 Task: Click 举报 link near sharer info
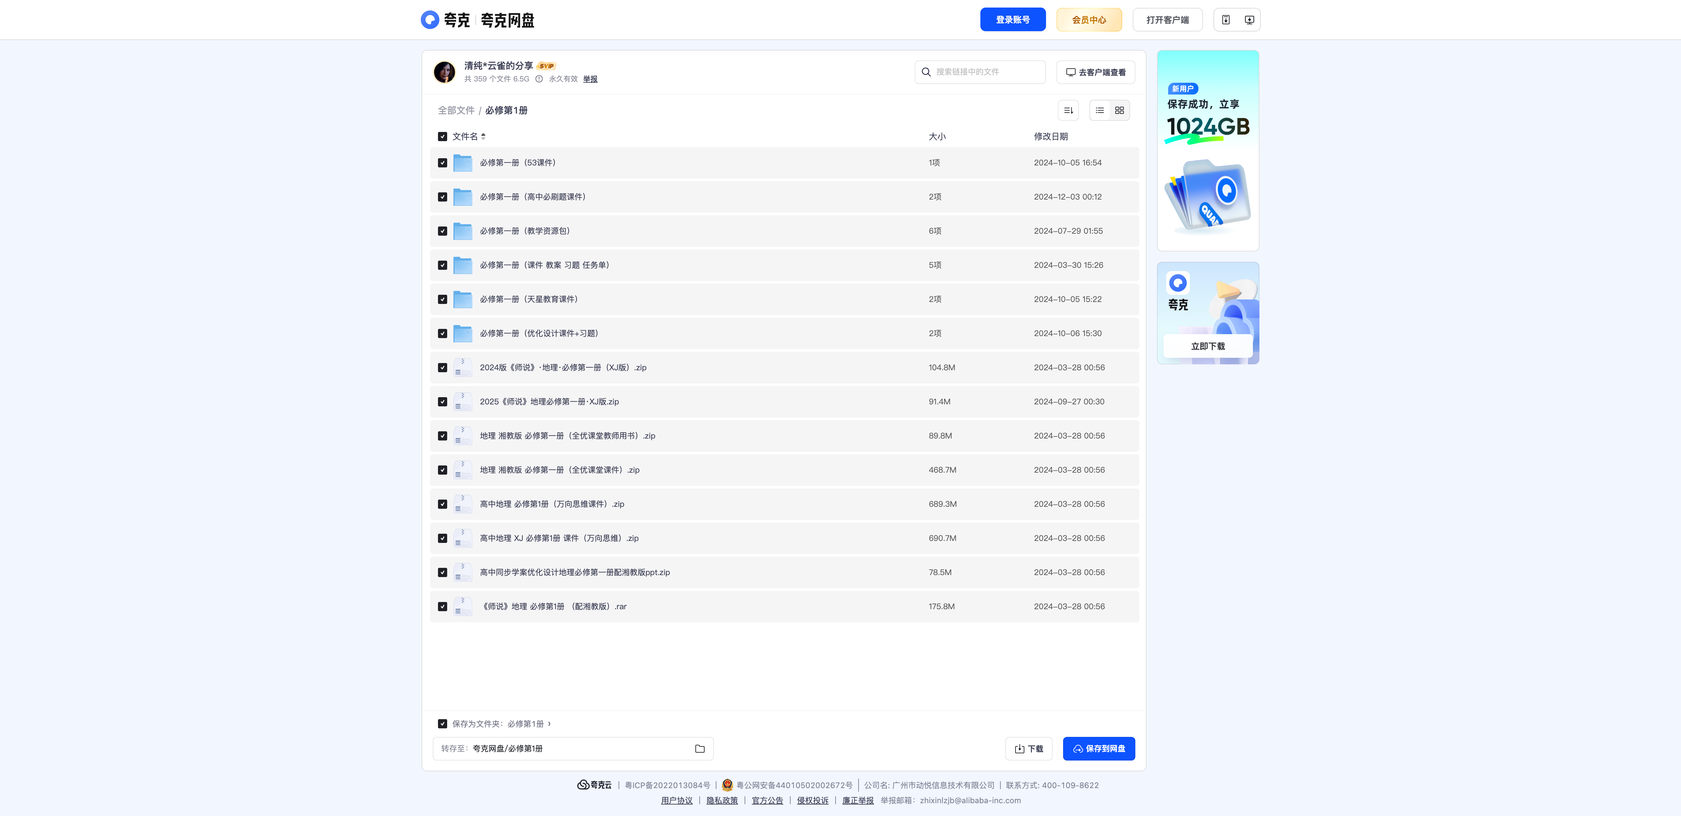coord(590,79)
